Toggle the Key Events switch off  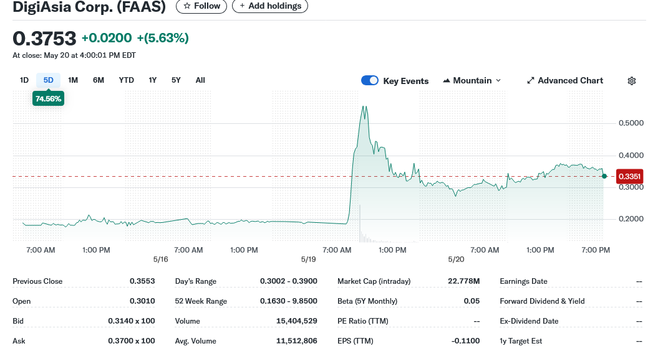[370, 80]
